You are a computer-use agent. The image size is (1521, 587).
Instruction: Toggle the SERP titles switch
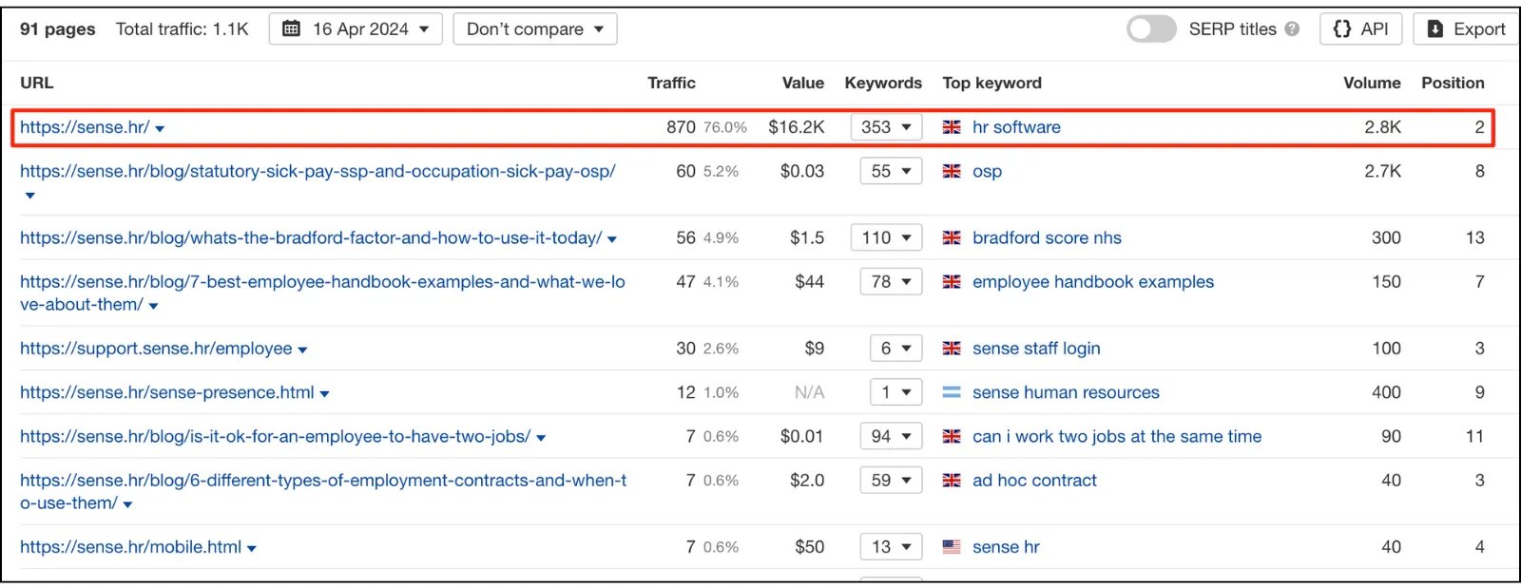(1151, 29)
